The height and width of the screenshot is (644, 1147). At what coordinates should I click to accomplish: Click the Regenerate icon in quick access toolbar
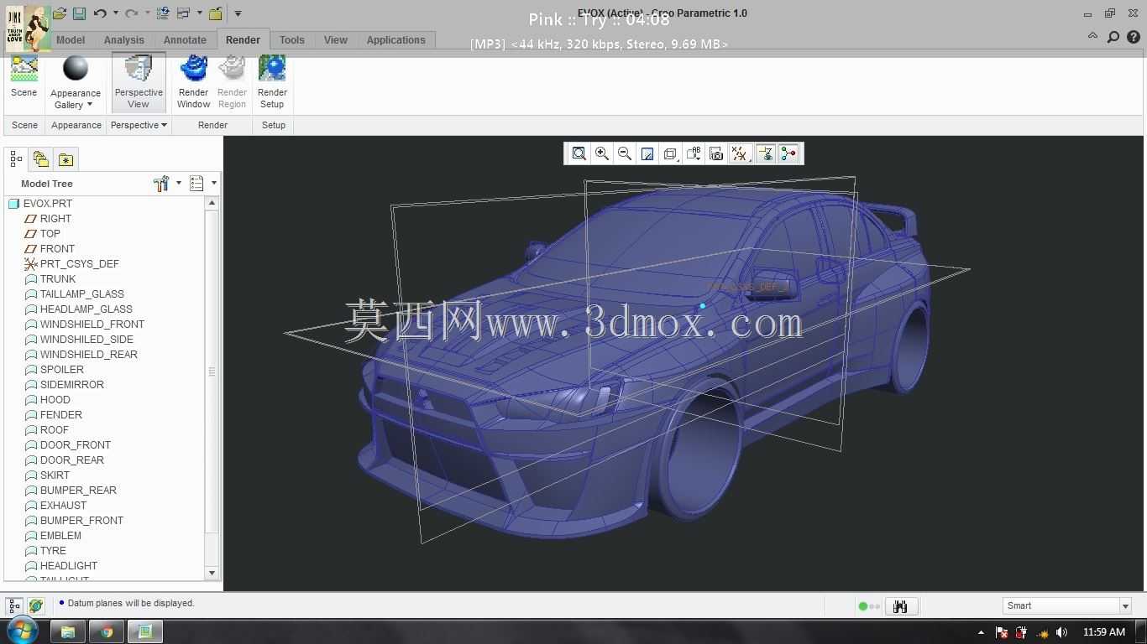coord(164,13)
